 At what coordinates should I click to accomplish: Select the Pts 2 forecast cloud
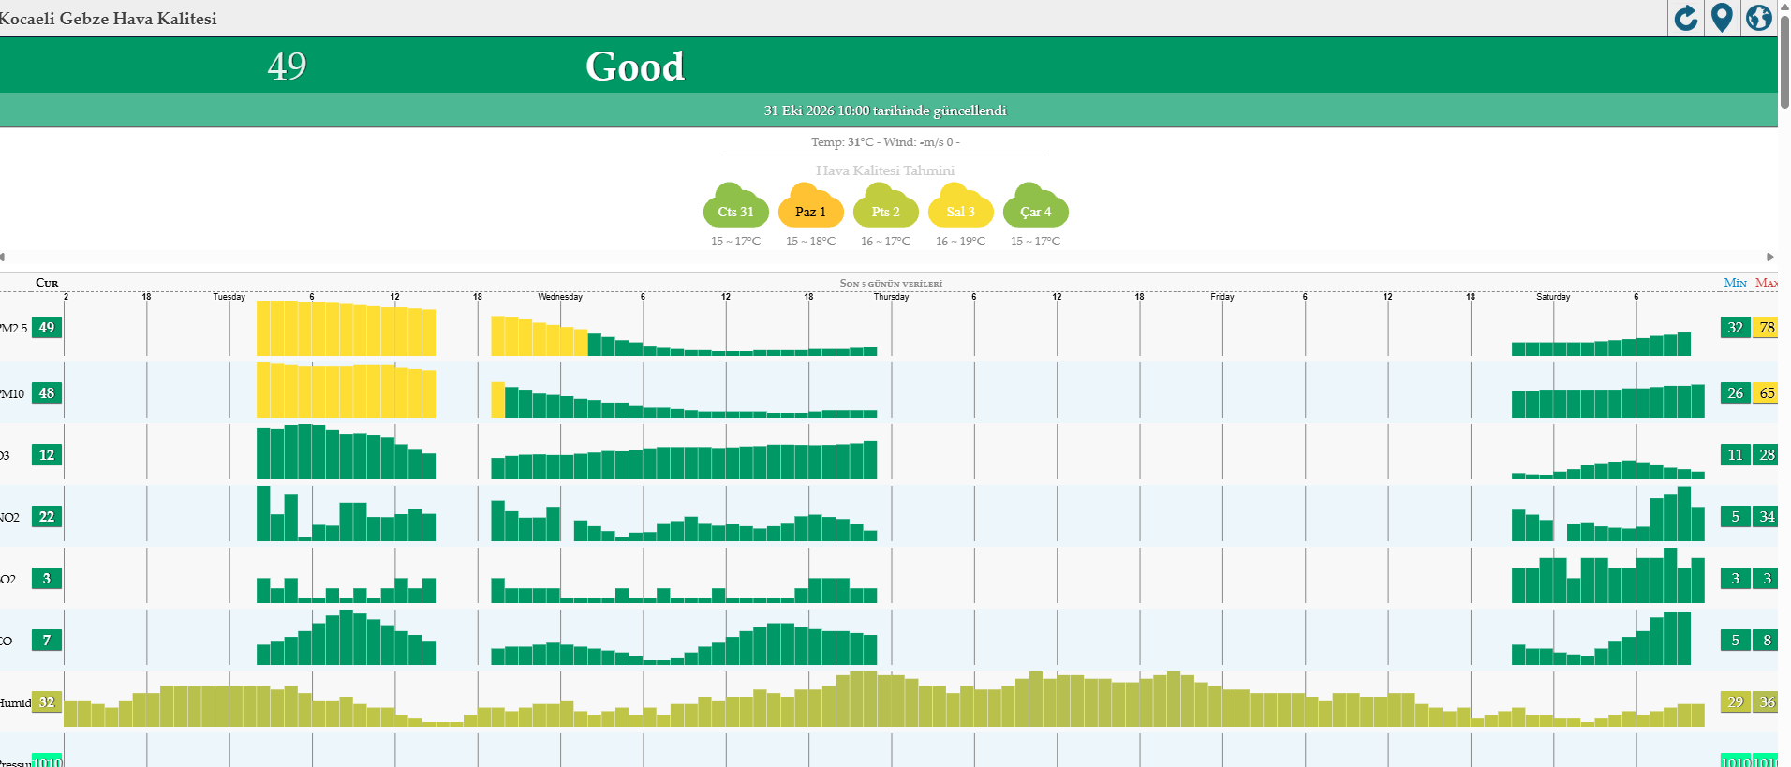pyautogui.click(x=885, y=206)
